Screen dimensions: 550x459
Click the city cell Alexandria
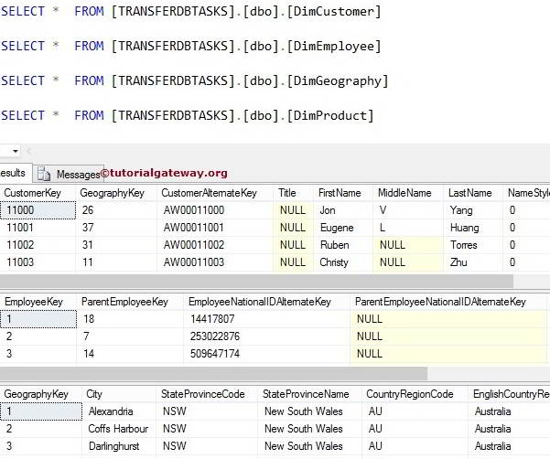(119, 411)
